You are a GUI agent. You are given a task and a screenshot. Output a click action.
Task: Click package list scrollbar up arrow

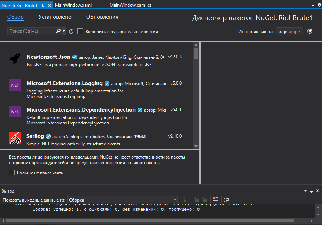[196, 45]
